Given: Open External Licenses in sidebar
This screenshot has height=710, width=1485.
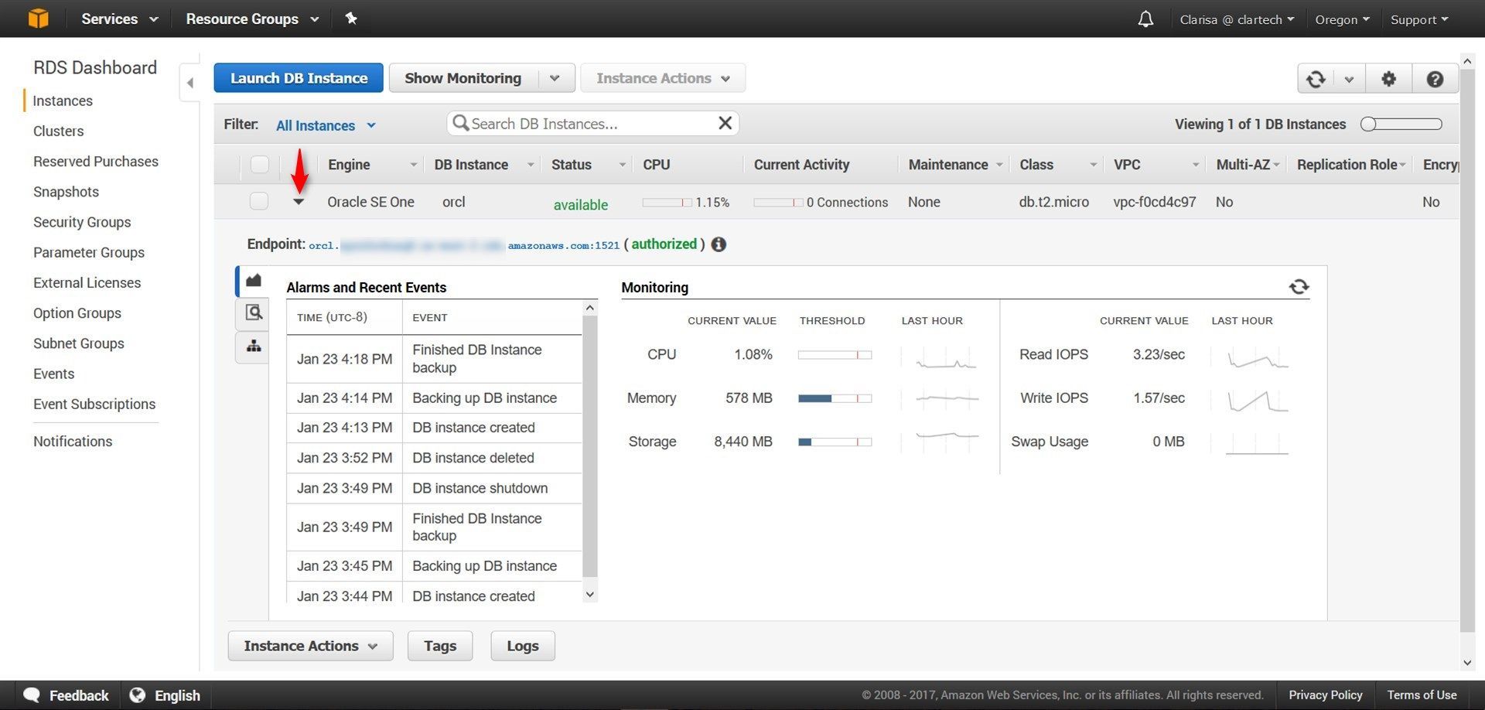Looking at the screenshot, I should (87, 282).
